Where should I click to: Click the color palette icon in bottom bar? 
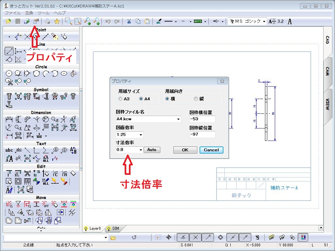303,237
